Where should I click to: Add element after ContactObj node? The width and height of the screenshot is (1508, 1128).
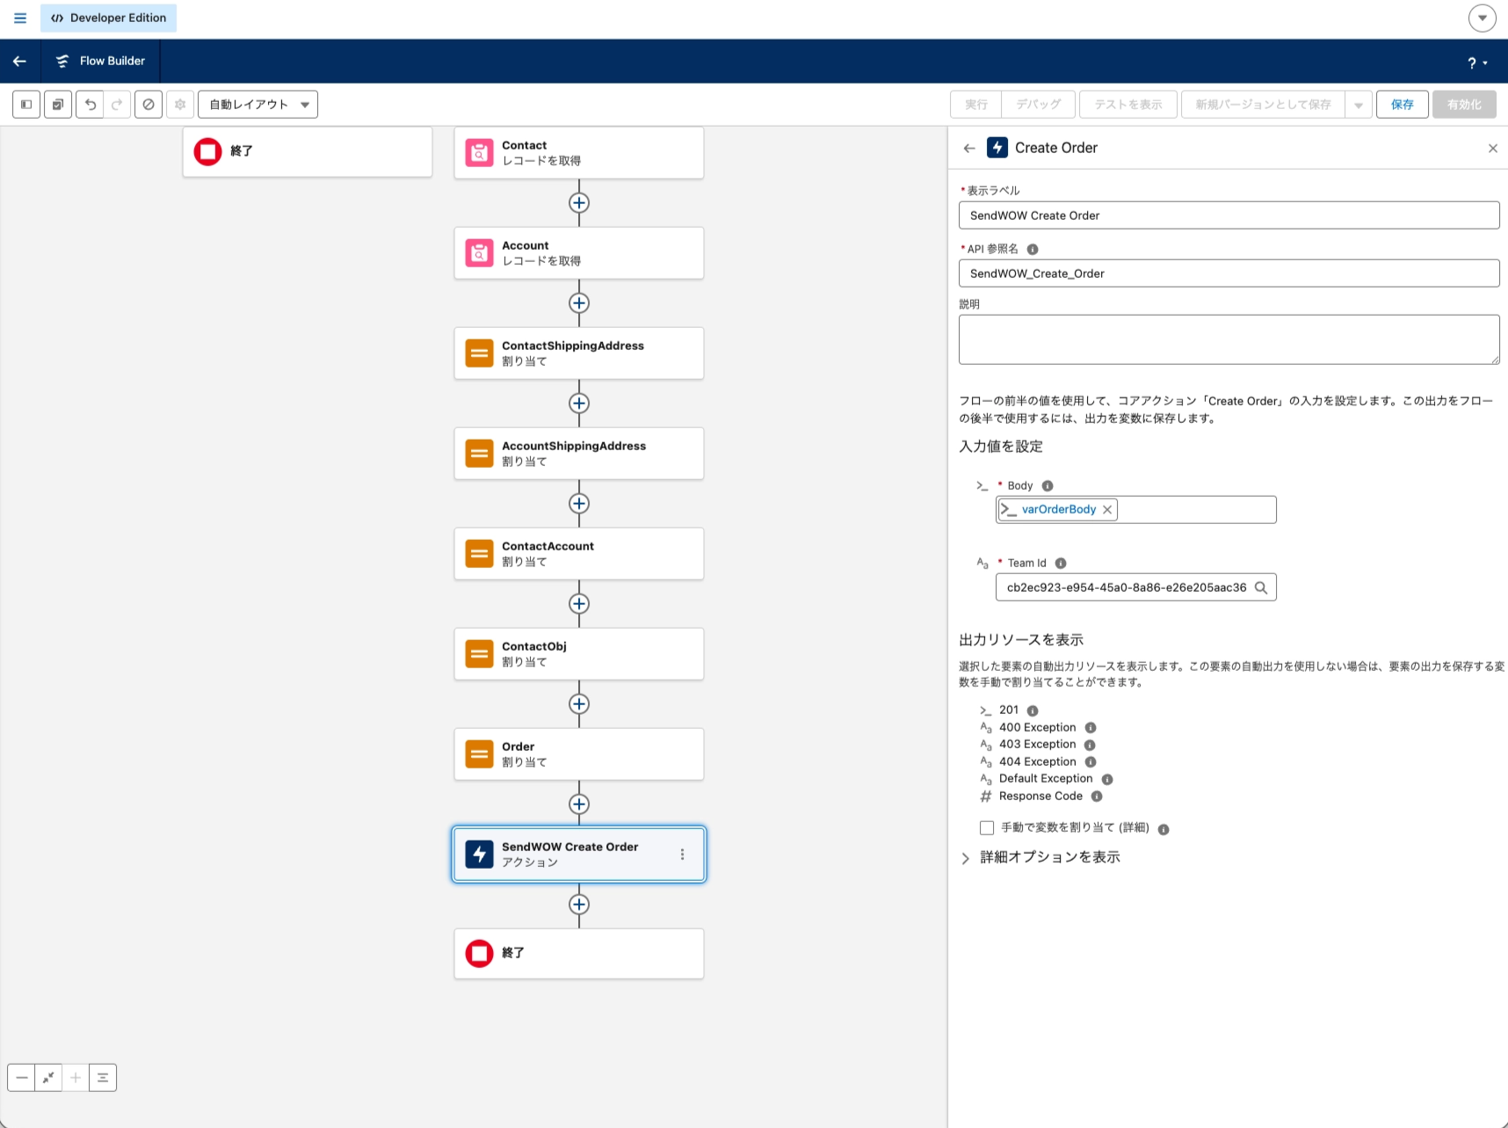[x=578, y=704]
